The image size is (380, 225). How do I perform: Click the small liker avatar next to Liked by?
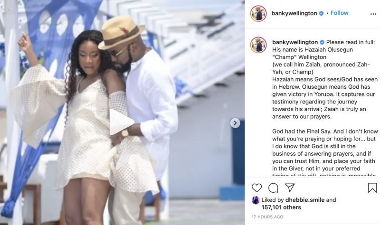256,200
